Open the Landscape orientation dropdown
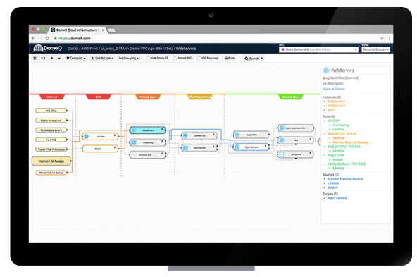This screenshot has width=417, height=277. [102, 58]
